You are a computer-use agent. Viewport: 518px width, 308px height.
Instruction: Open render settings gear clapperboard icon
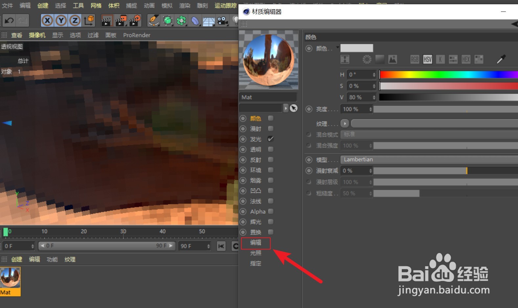pyautogui.click(x=135, y=21)
